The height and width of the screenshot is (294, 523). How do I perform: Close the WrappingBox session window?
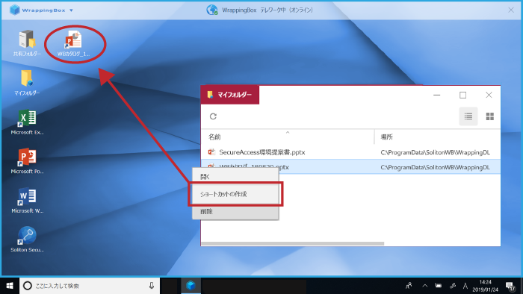[x=511, y=10]
